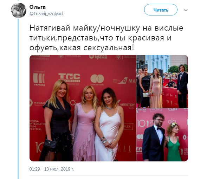Open the Ольга display name link
Screen dimensions: 200x179
point(37,7)
